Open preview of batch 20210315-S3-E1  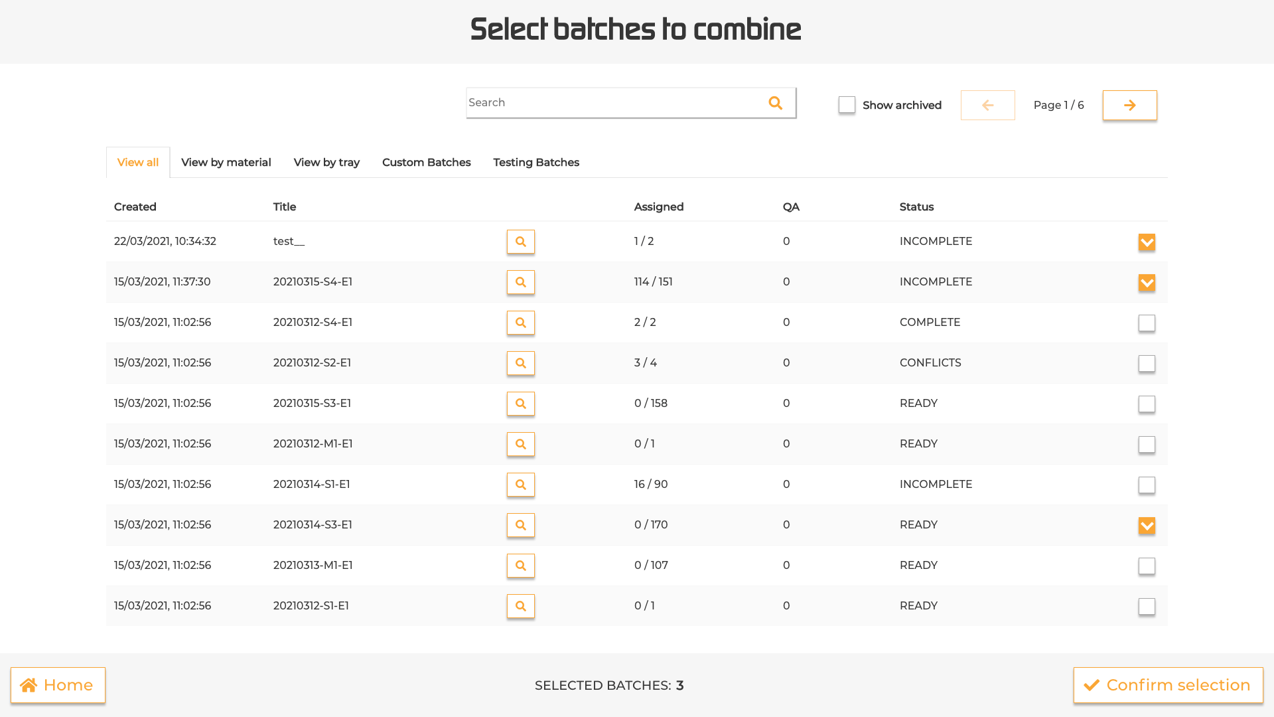520,404
